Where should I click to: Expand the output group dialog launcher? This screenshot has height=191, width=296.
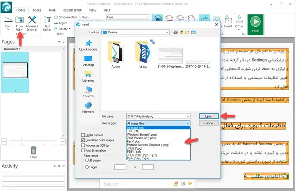pyautogui.click(x=243, y=34)
